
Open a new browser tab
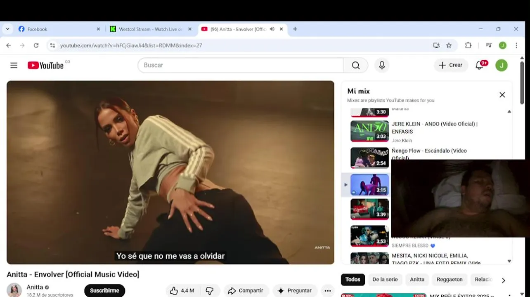click(x=295, y=29)
